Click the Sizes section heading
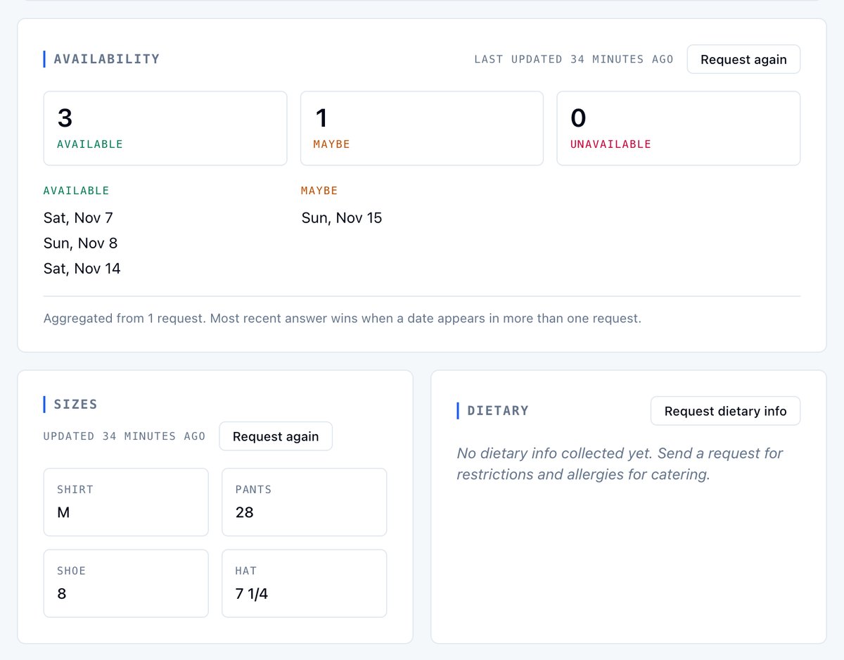The image size is (844, 660). click(75, 404)
